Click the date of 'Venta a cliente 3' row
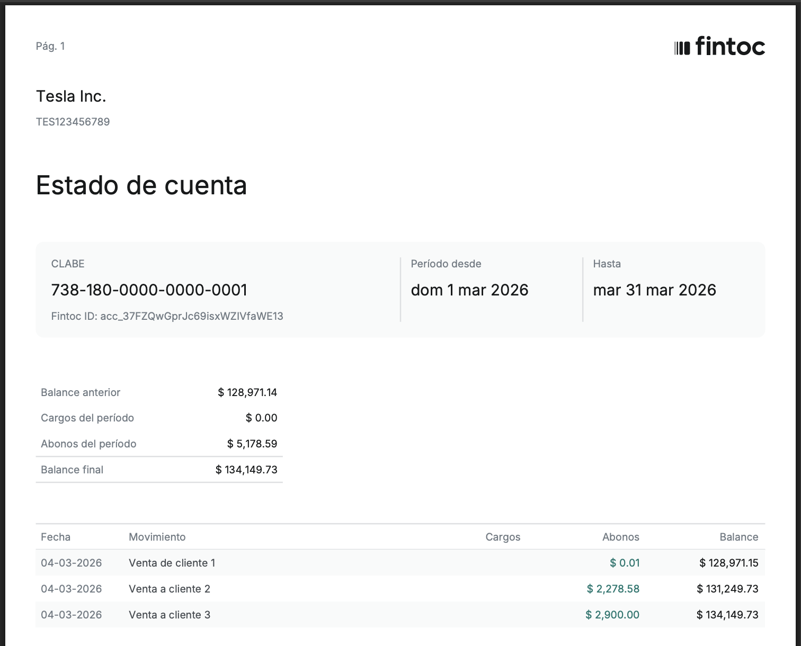The image size is (801, 646). (x=72, y=615)
